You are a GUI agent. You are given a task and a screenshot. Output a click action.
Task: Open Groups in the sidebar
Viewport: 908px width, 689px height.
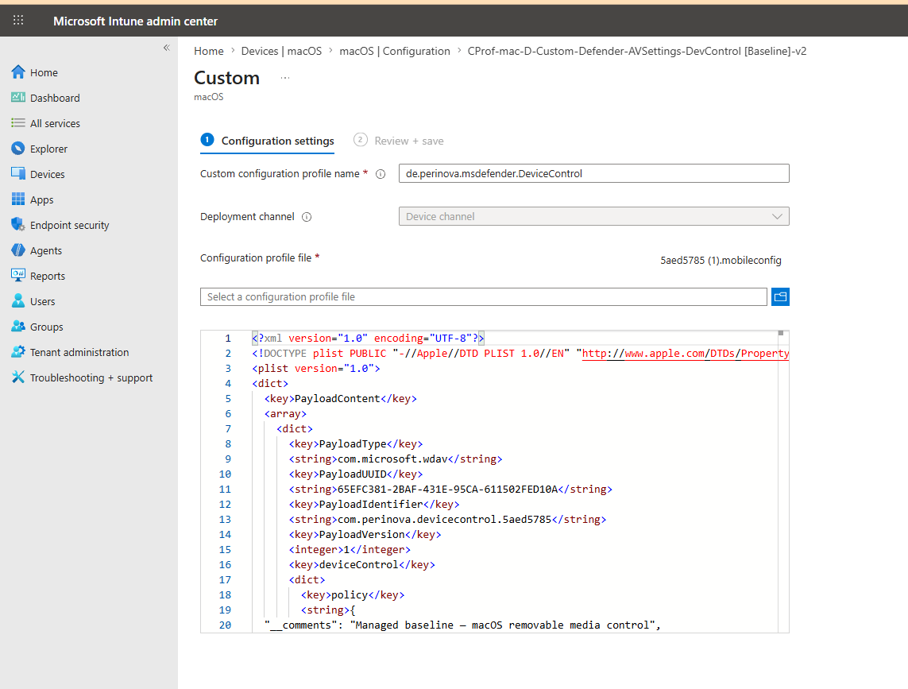[x=46, y=327]
